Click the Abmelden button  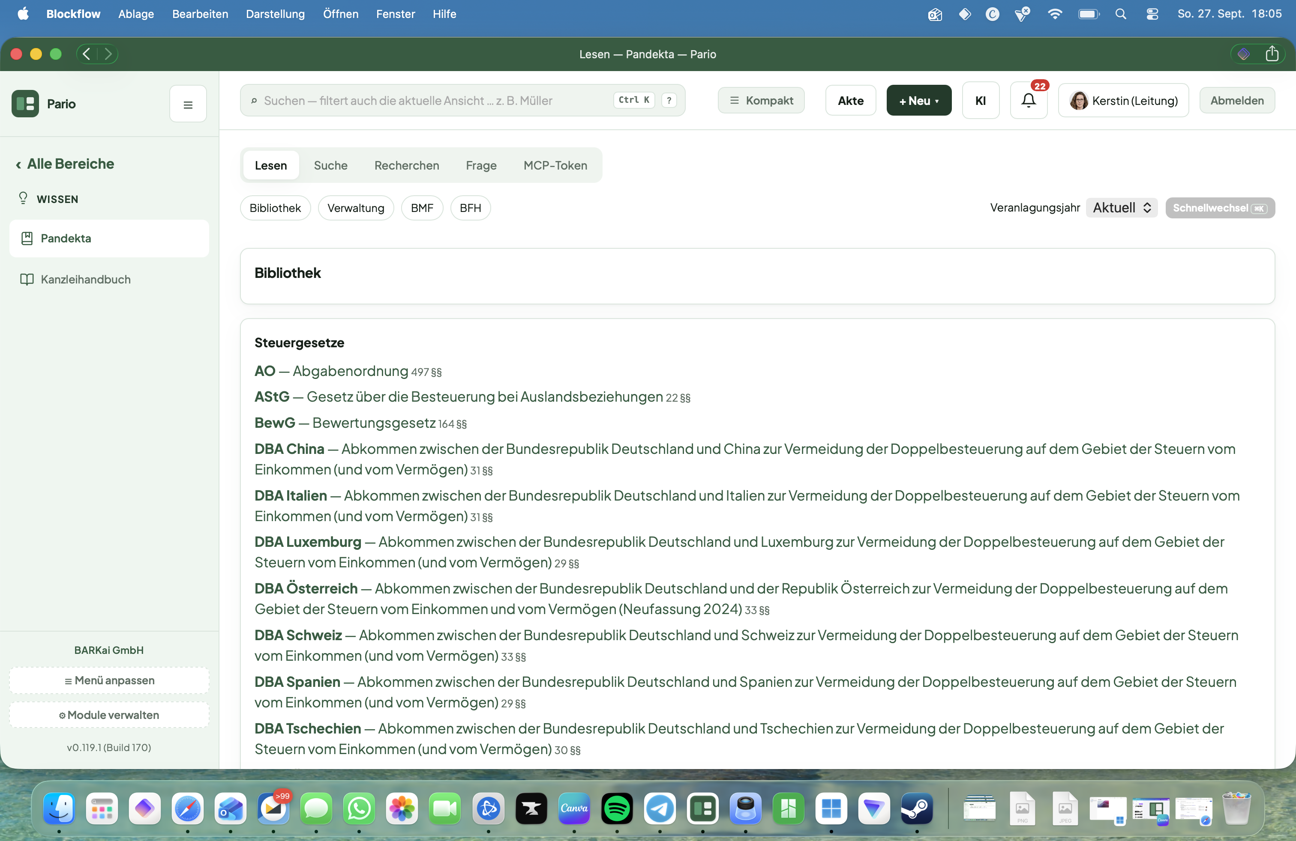click(1237, 101)
